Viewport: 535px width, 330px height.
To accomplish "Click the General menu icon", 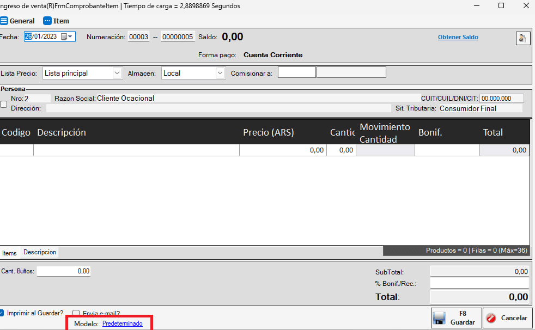I will tap(4, 21).
